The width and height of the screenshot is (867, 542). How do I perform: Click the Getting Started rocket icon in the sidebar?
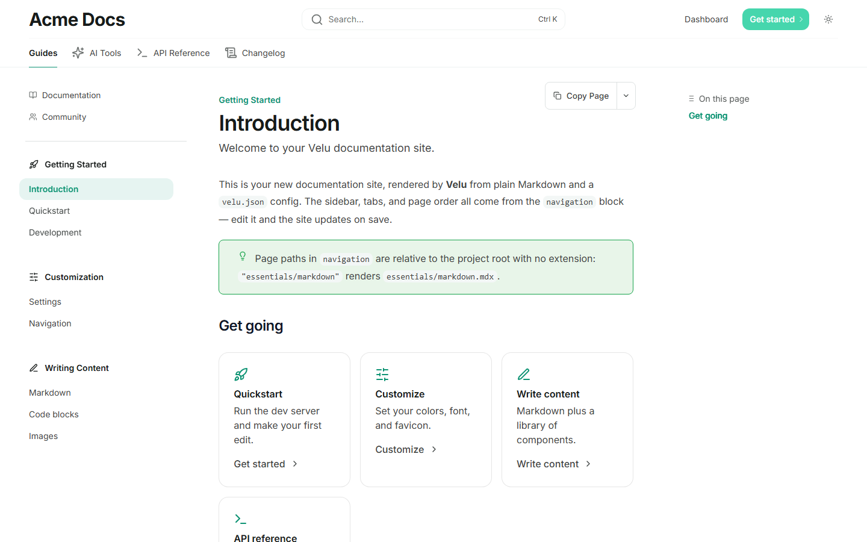click(x=34, y=164)
